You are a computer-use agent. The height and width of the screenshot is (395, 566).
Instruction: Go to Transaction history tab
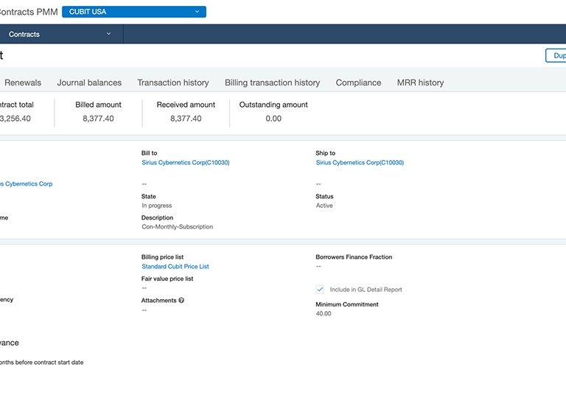pyautogui.click(x=173, y=83)
